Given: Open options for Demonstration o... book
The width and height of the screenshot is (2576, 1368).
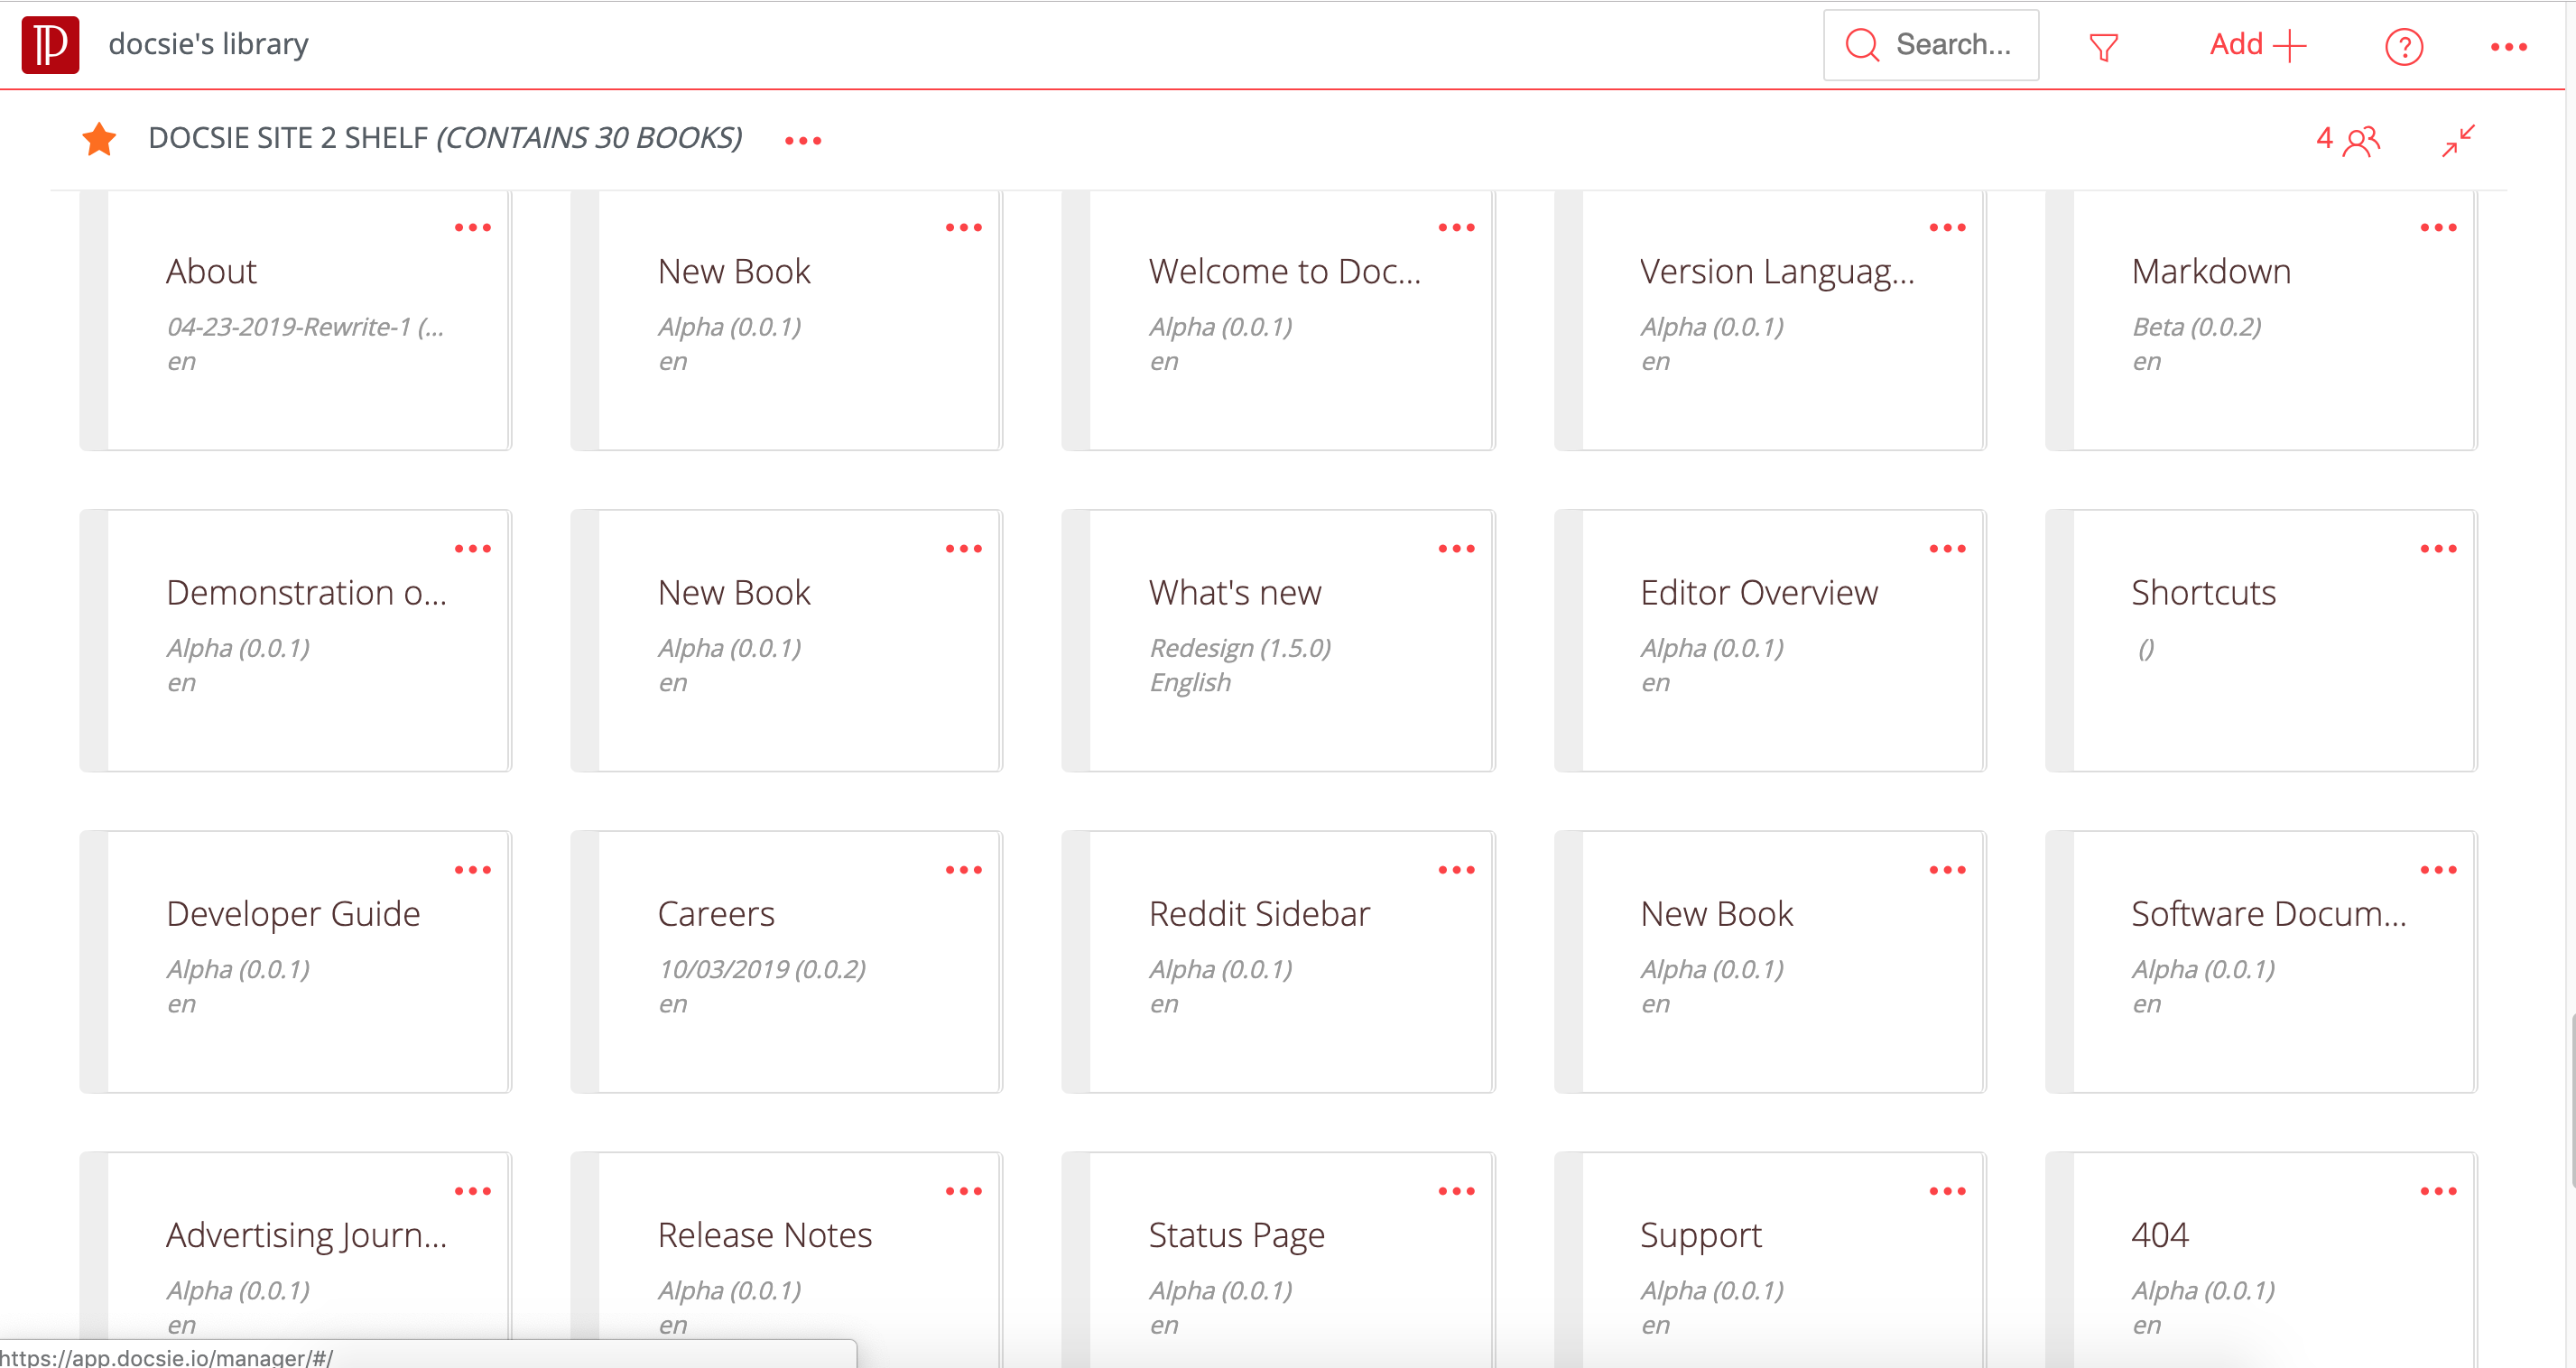Looking at the screenshot, I should (473, 549).
